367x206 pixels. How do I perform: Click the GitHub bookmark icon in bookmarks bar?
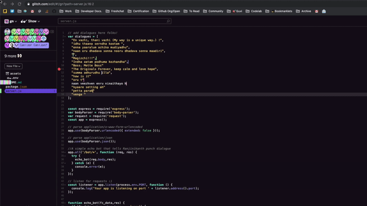[x=54, y=11]
